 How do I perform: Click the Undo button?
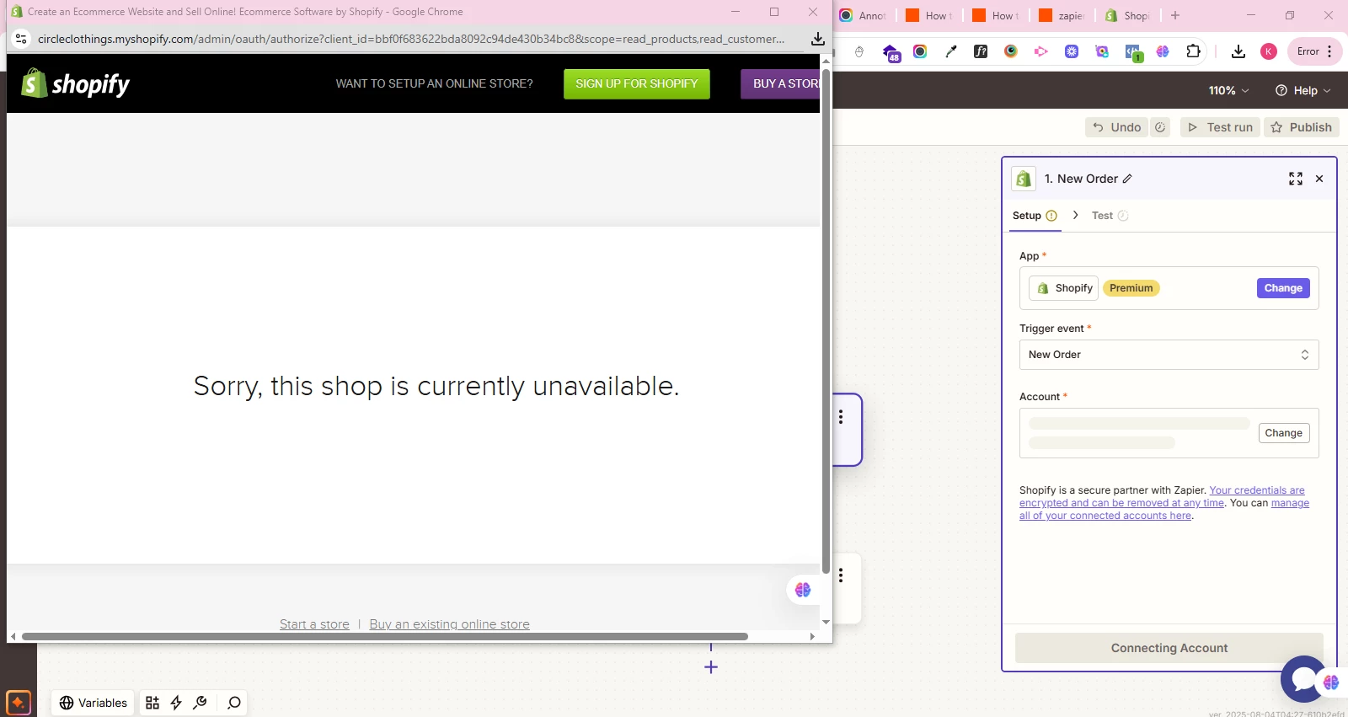point(1117,127)
